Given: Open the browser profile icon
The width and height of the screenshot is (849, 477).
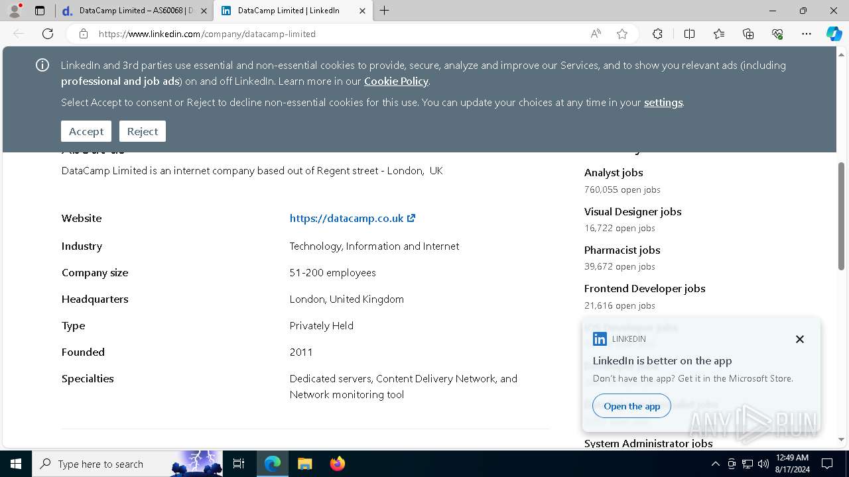Looking at the screenshot, I should tap(15, 11).
